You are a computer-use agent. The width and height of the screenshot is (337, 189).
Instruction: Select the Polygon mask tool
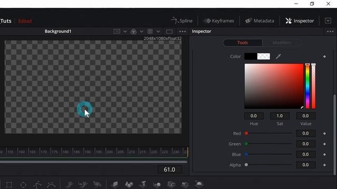click(x=37, y=184)
